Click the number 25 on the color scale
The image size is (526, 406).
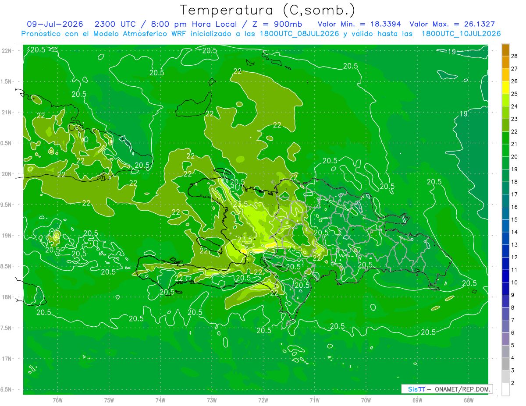click(515, 94)
